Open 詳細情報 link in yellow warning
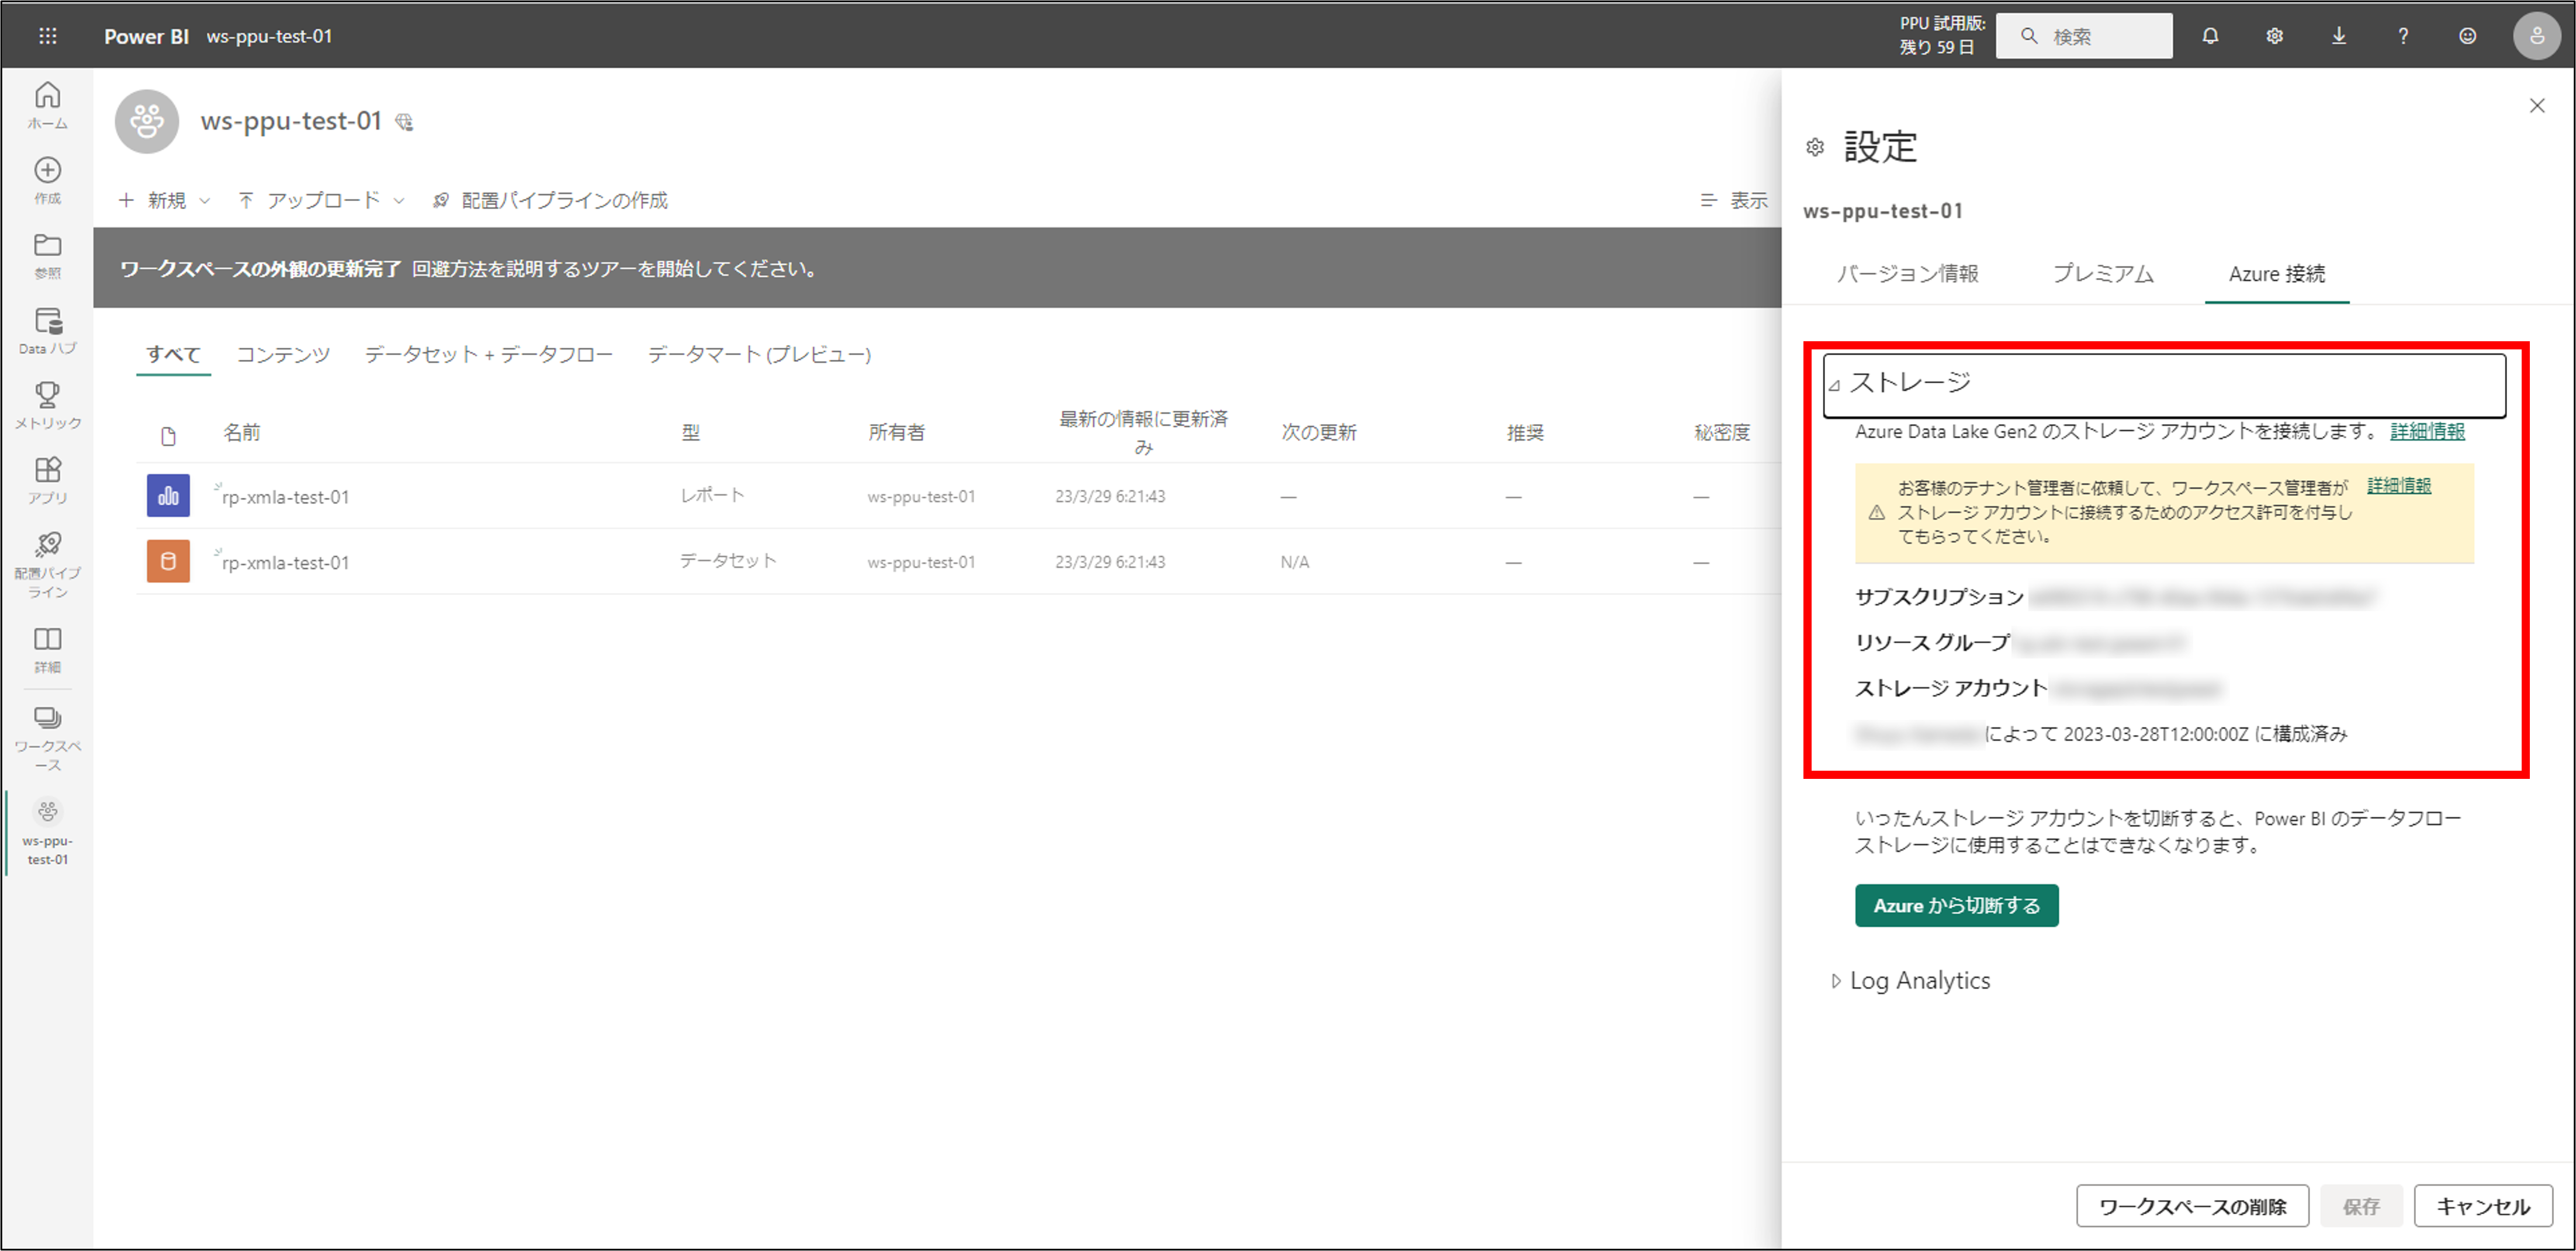 point(2399,485)
